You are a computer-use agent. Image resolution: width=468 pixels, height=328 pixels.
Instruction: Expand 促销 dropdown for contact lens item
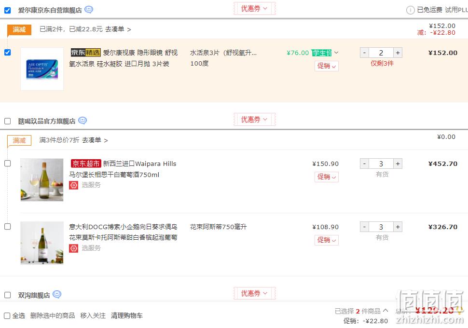coord(327,66)
